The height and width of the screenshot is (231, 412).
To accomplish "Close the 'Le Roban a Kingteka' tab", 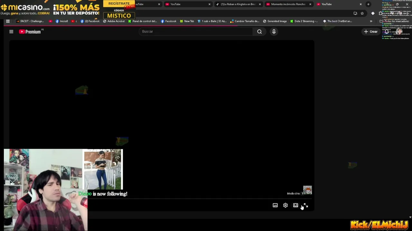I will point(260,4).
